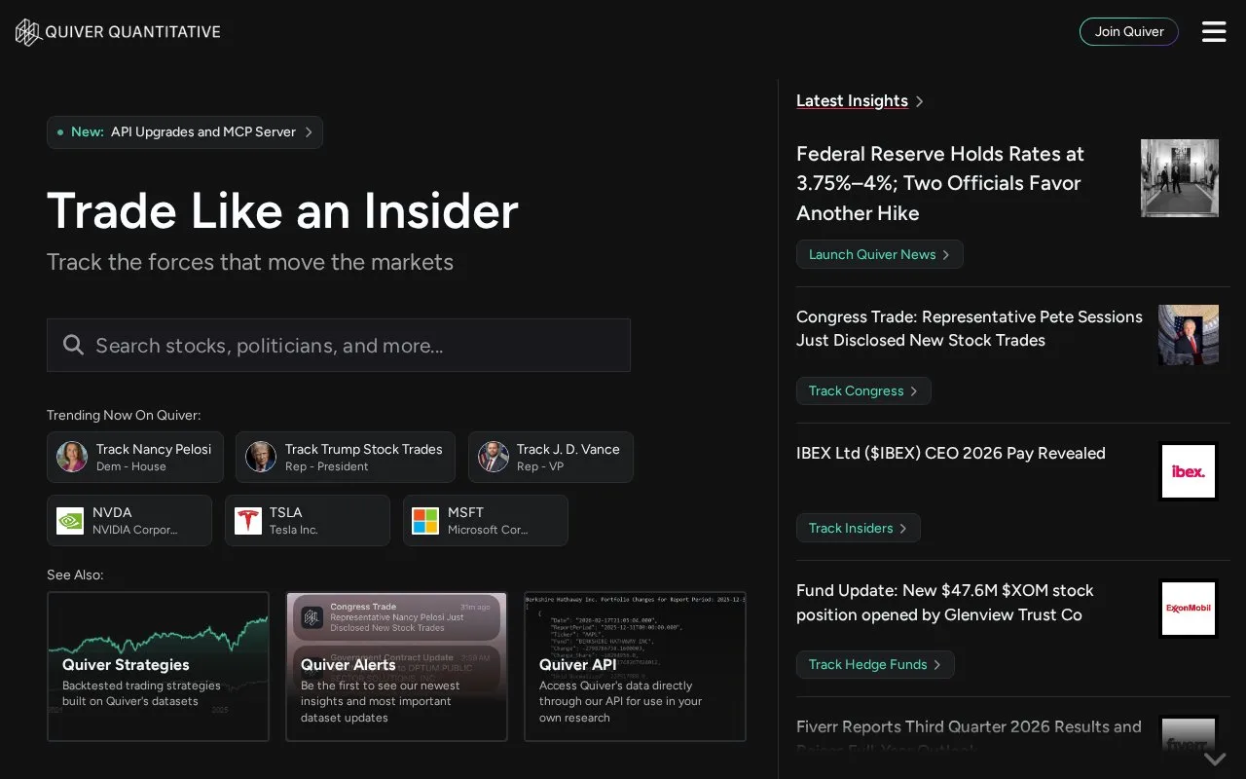
Task: Click J. D. Vance's avatar photo
Action: click(494, 457)
